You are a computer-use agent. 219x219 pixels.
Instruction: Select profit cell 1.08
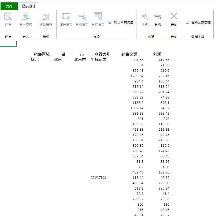[x=166, y=167]
